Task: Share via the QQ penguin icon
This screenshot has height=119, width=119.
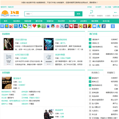Action: click(53, 26)
